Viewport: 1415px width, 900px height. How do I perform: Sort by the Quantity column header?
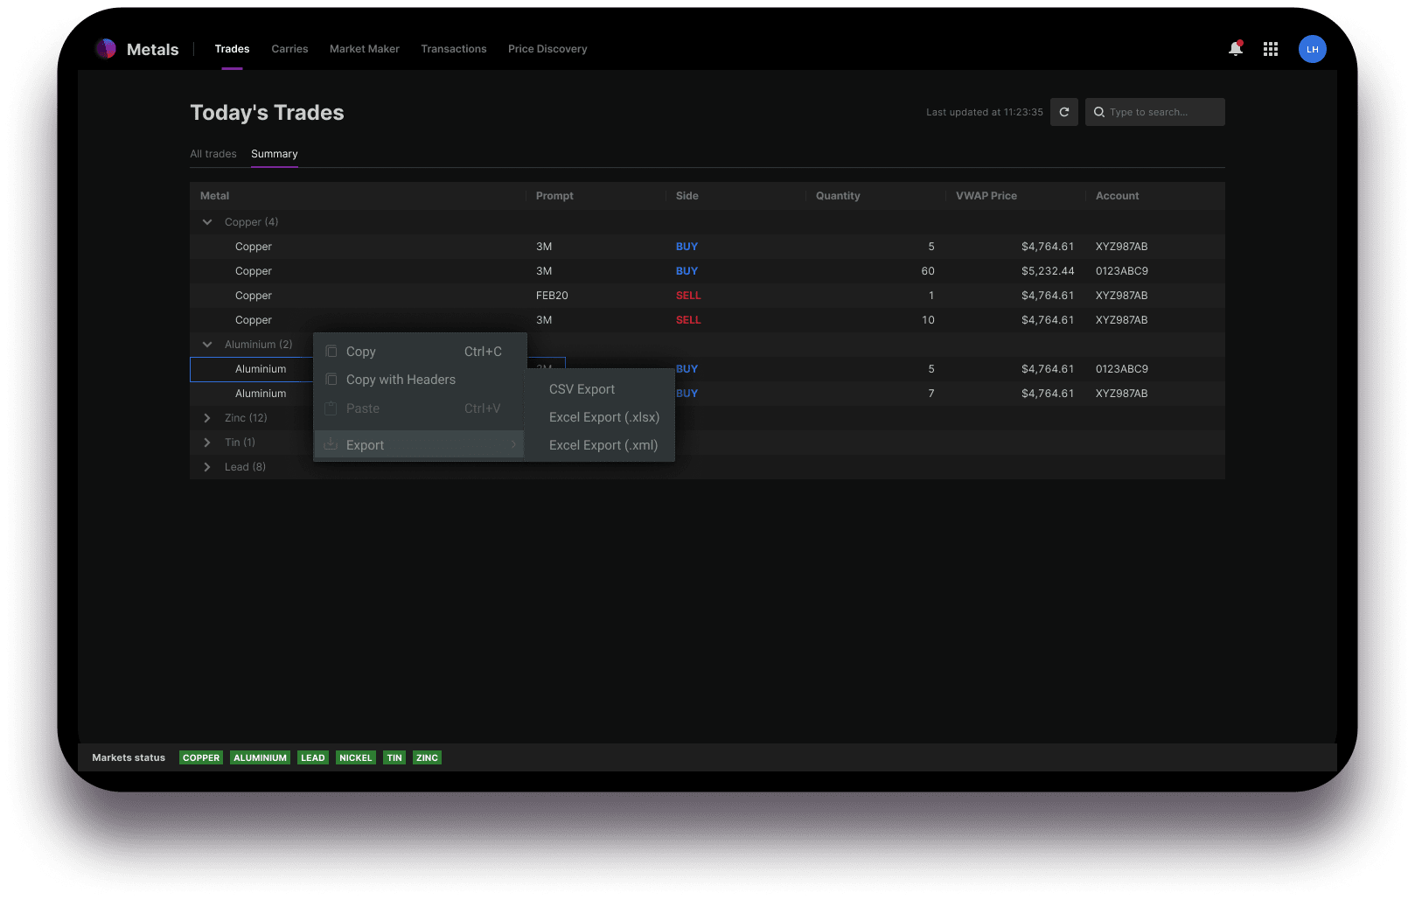[x=875, y=196]
